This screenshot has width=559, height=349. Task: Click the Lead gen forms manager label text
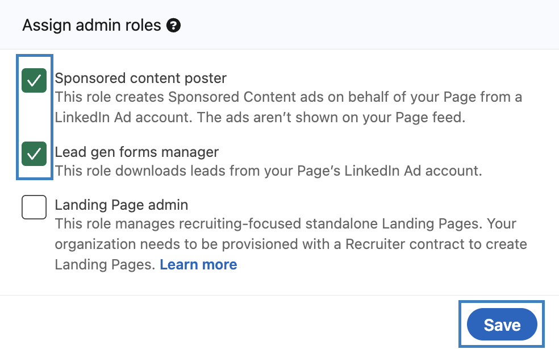[136, 152]
